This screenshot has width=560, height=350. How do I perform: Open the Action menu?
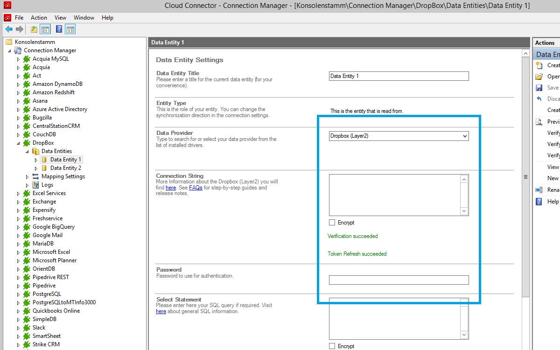click(39, 18)
